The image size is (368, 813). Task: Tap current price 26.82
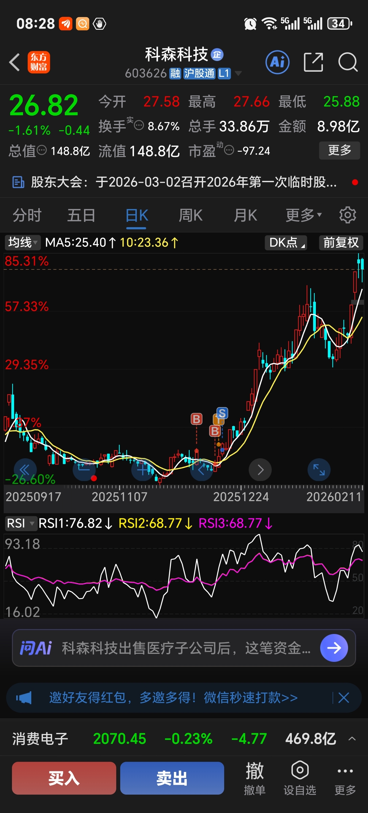coord(44,105)
